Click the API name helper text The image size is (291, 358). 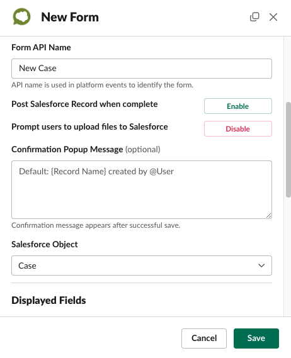pos(103,85)
